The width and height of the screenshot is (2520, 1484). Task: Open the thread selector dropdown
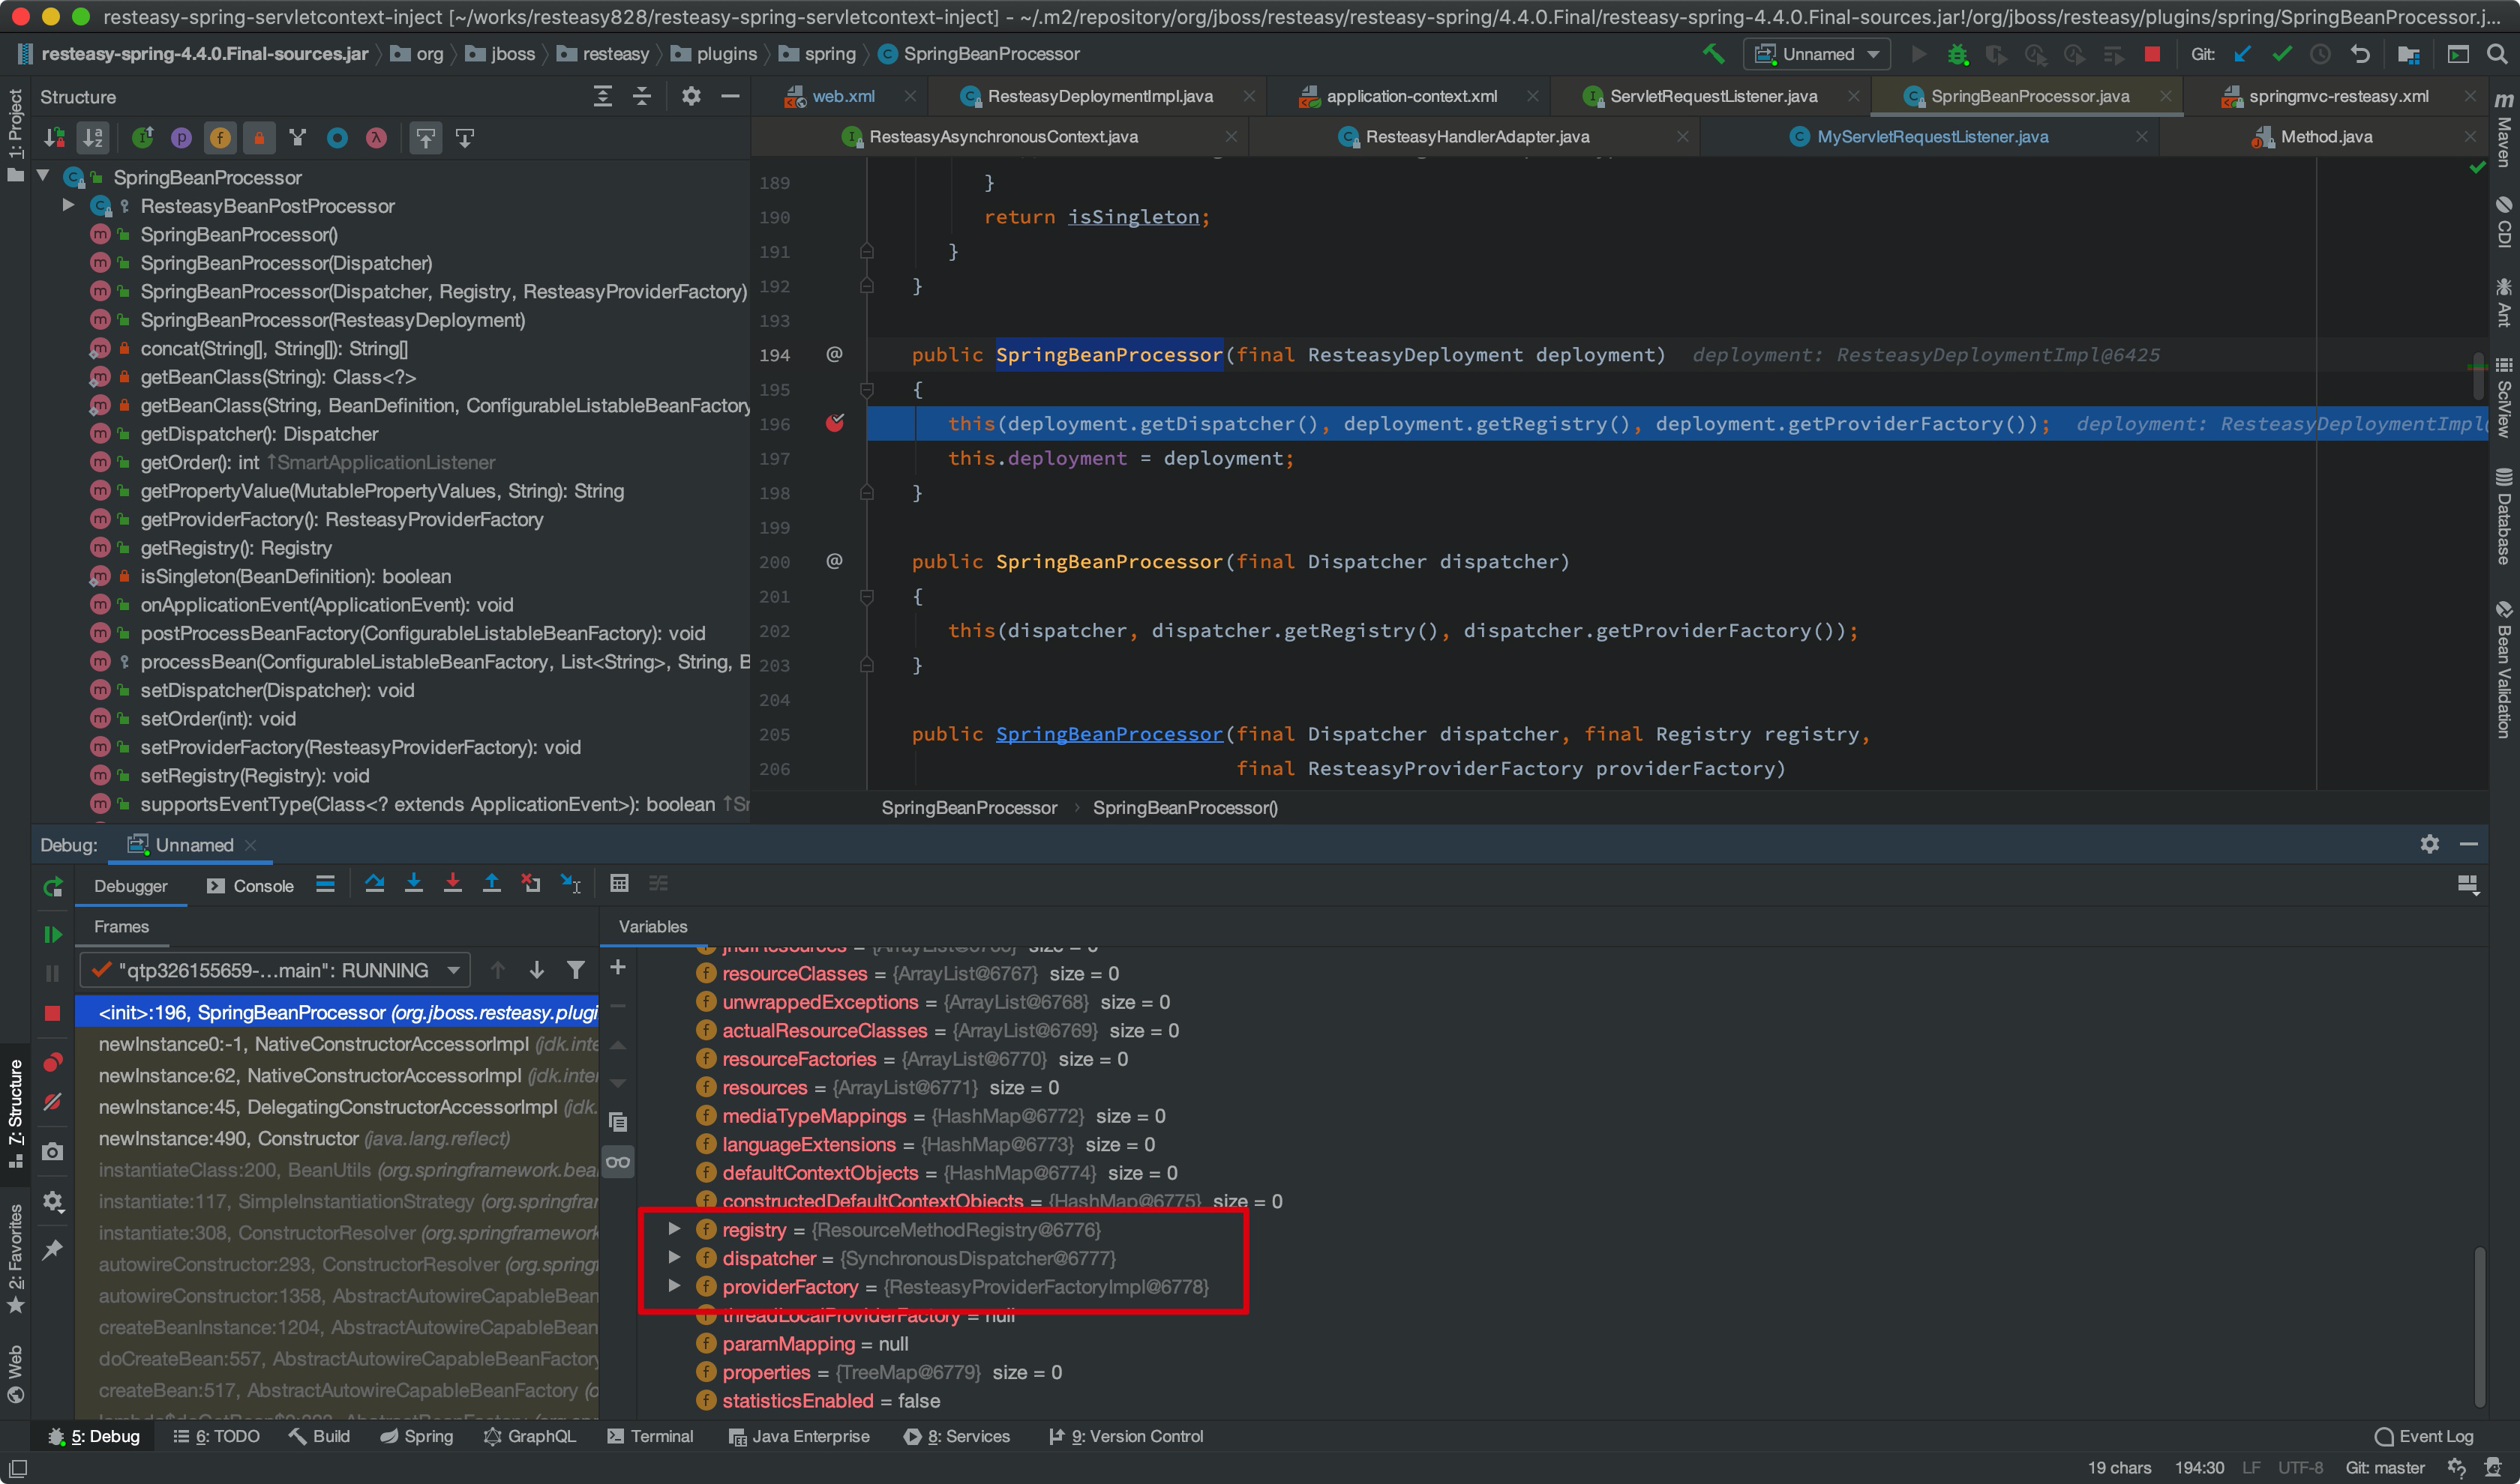[x=453, y=970]
